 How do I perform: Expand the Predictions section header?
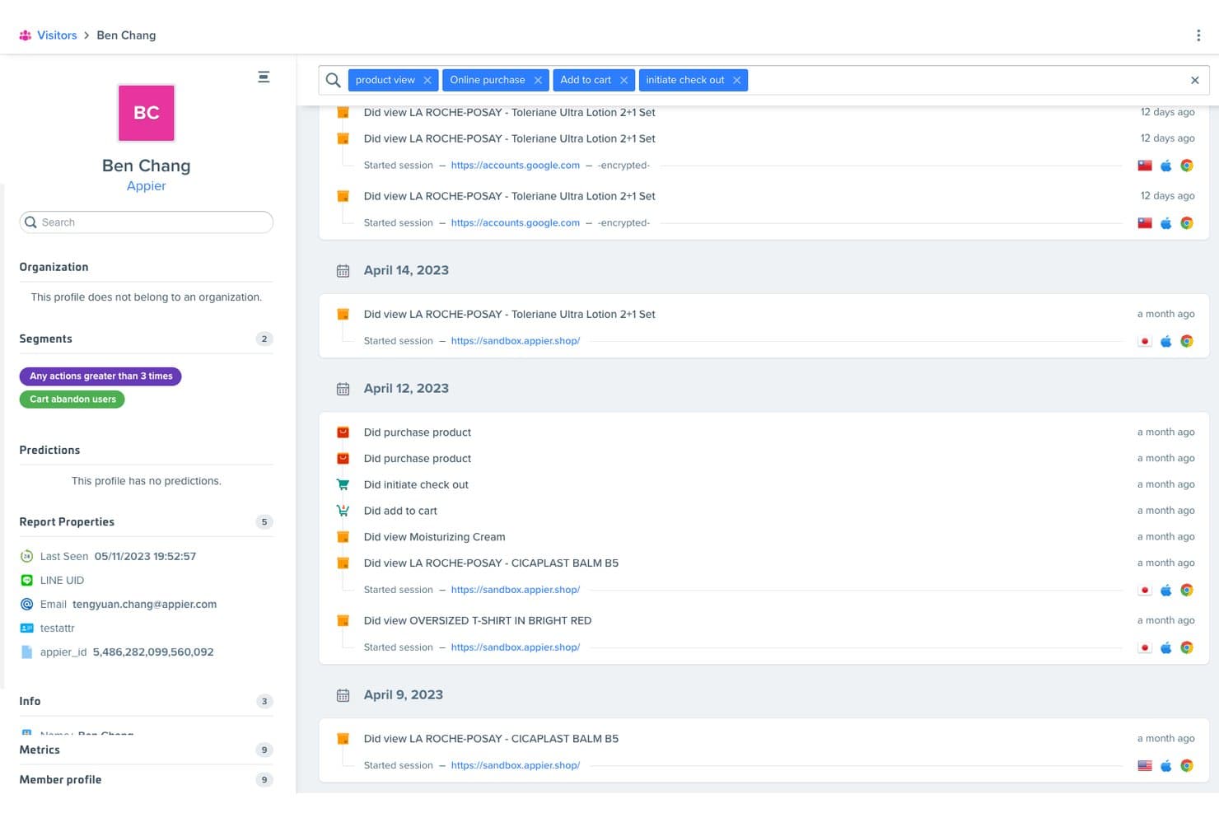[146, 450]
